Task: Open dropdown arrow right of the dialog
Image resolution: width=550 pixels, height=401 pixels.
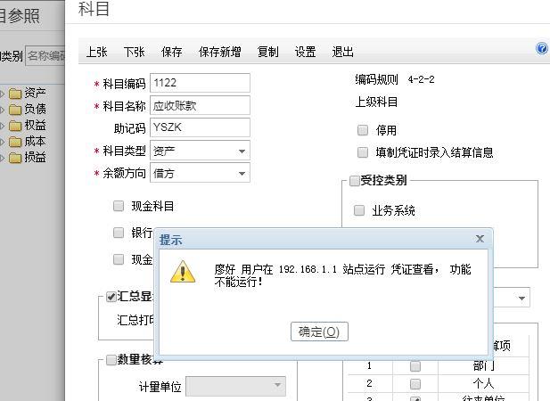Action: (x=521, y=299)
